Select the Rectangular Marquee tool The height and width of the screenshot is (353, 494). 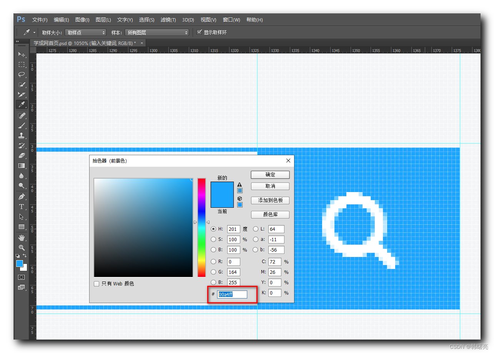(22, 65)
